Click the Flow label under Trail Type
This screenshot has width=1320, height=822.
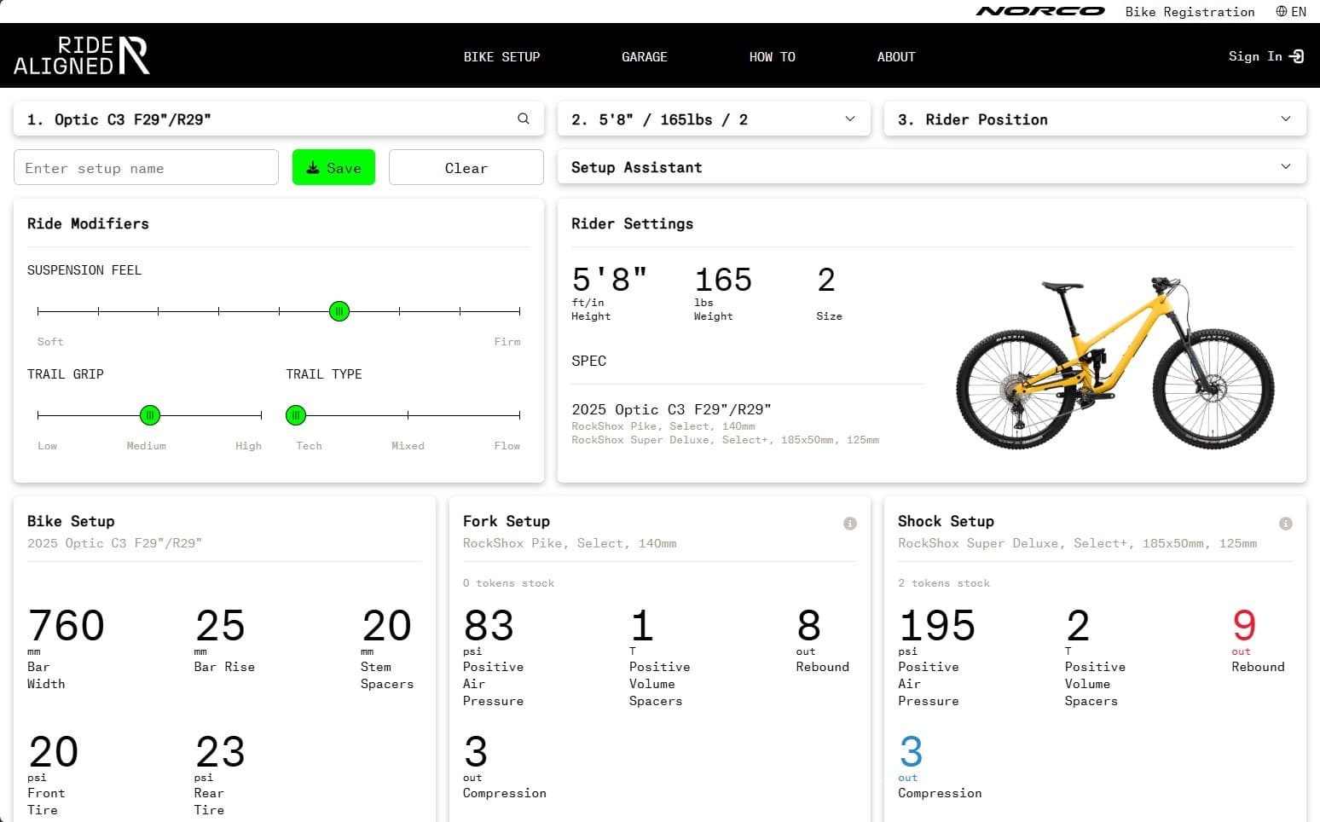(x=507, y=445)
